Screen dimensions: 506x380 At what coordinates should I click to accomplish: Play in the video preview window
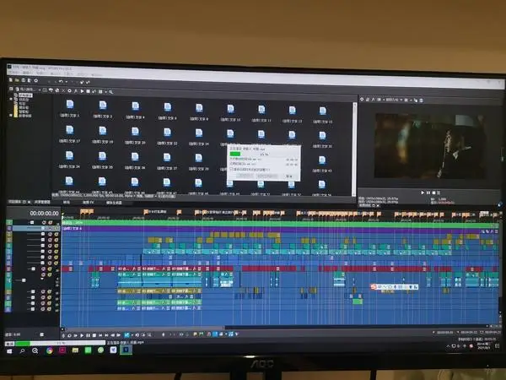click(423, 193)
